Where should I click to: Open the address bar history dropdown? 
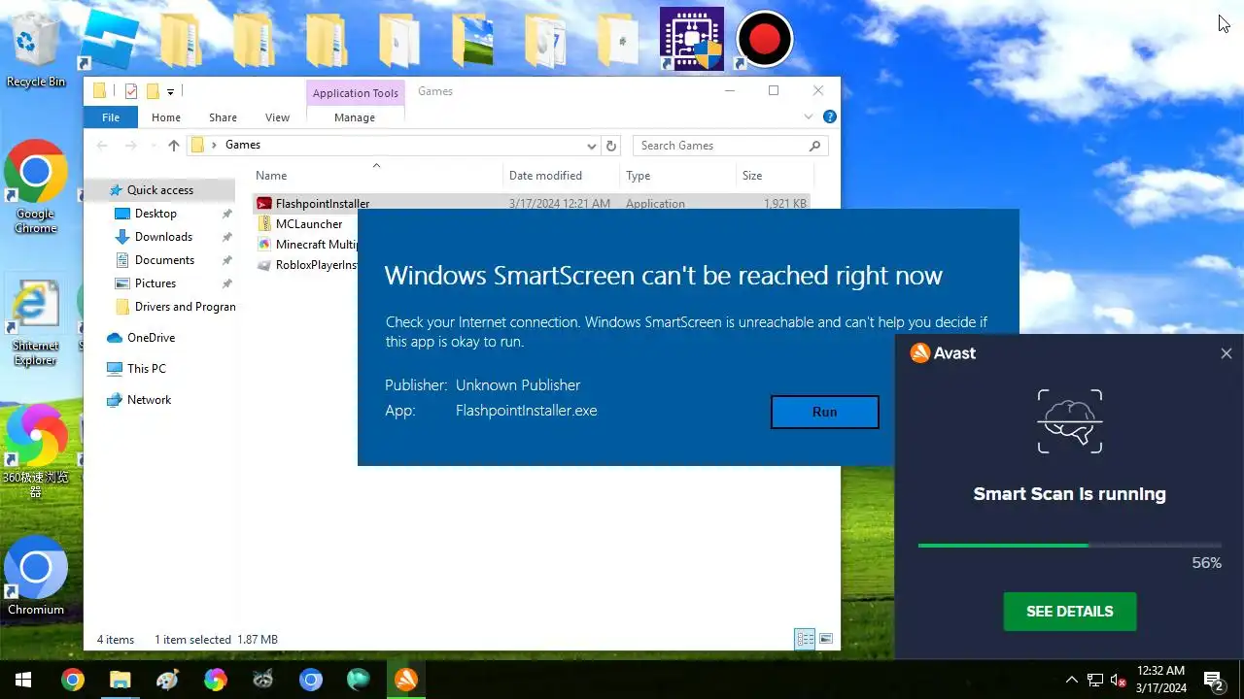pyautogui.click(x=591, y=146)
